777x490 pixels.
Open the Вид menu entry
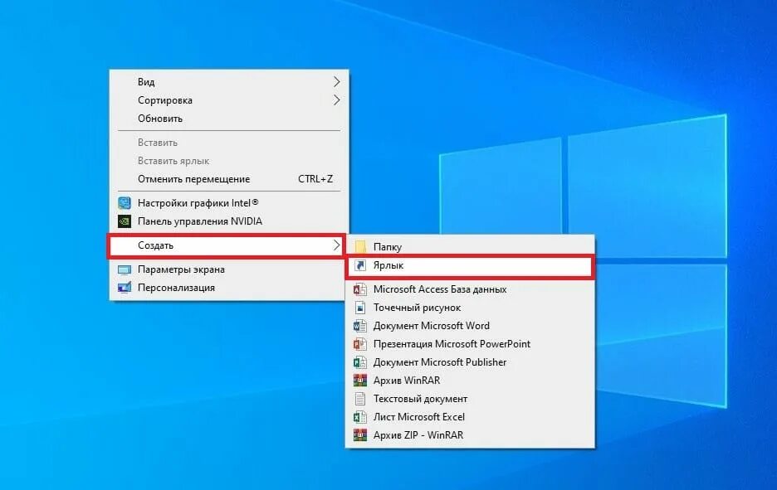click(x=229, y=81)
